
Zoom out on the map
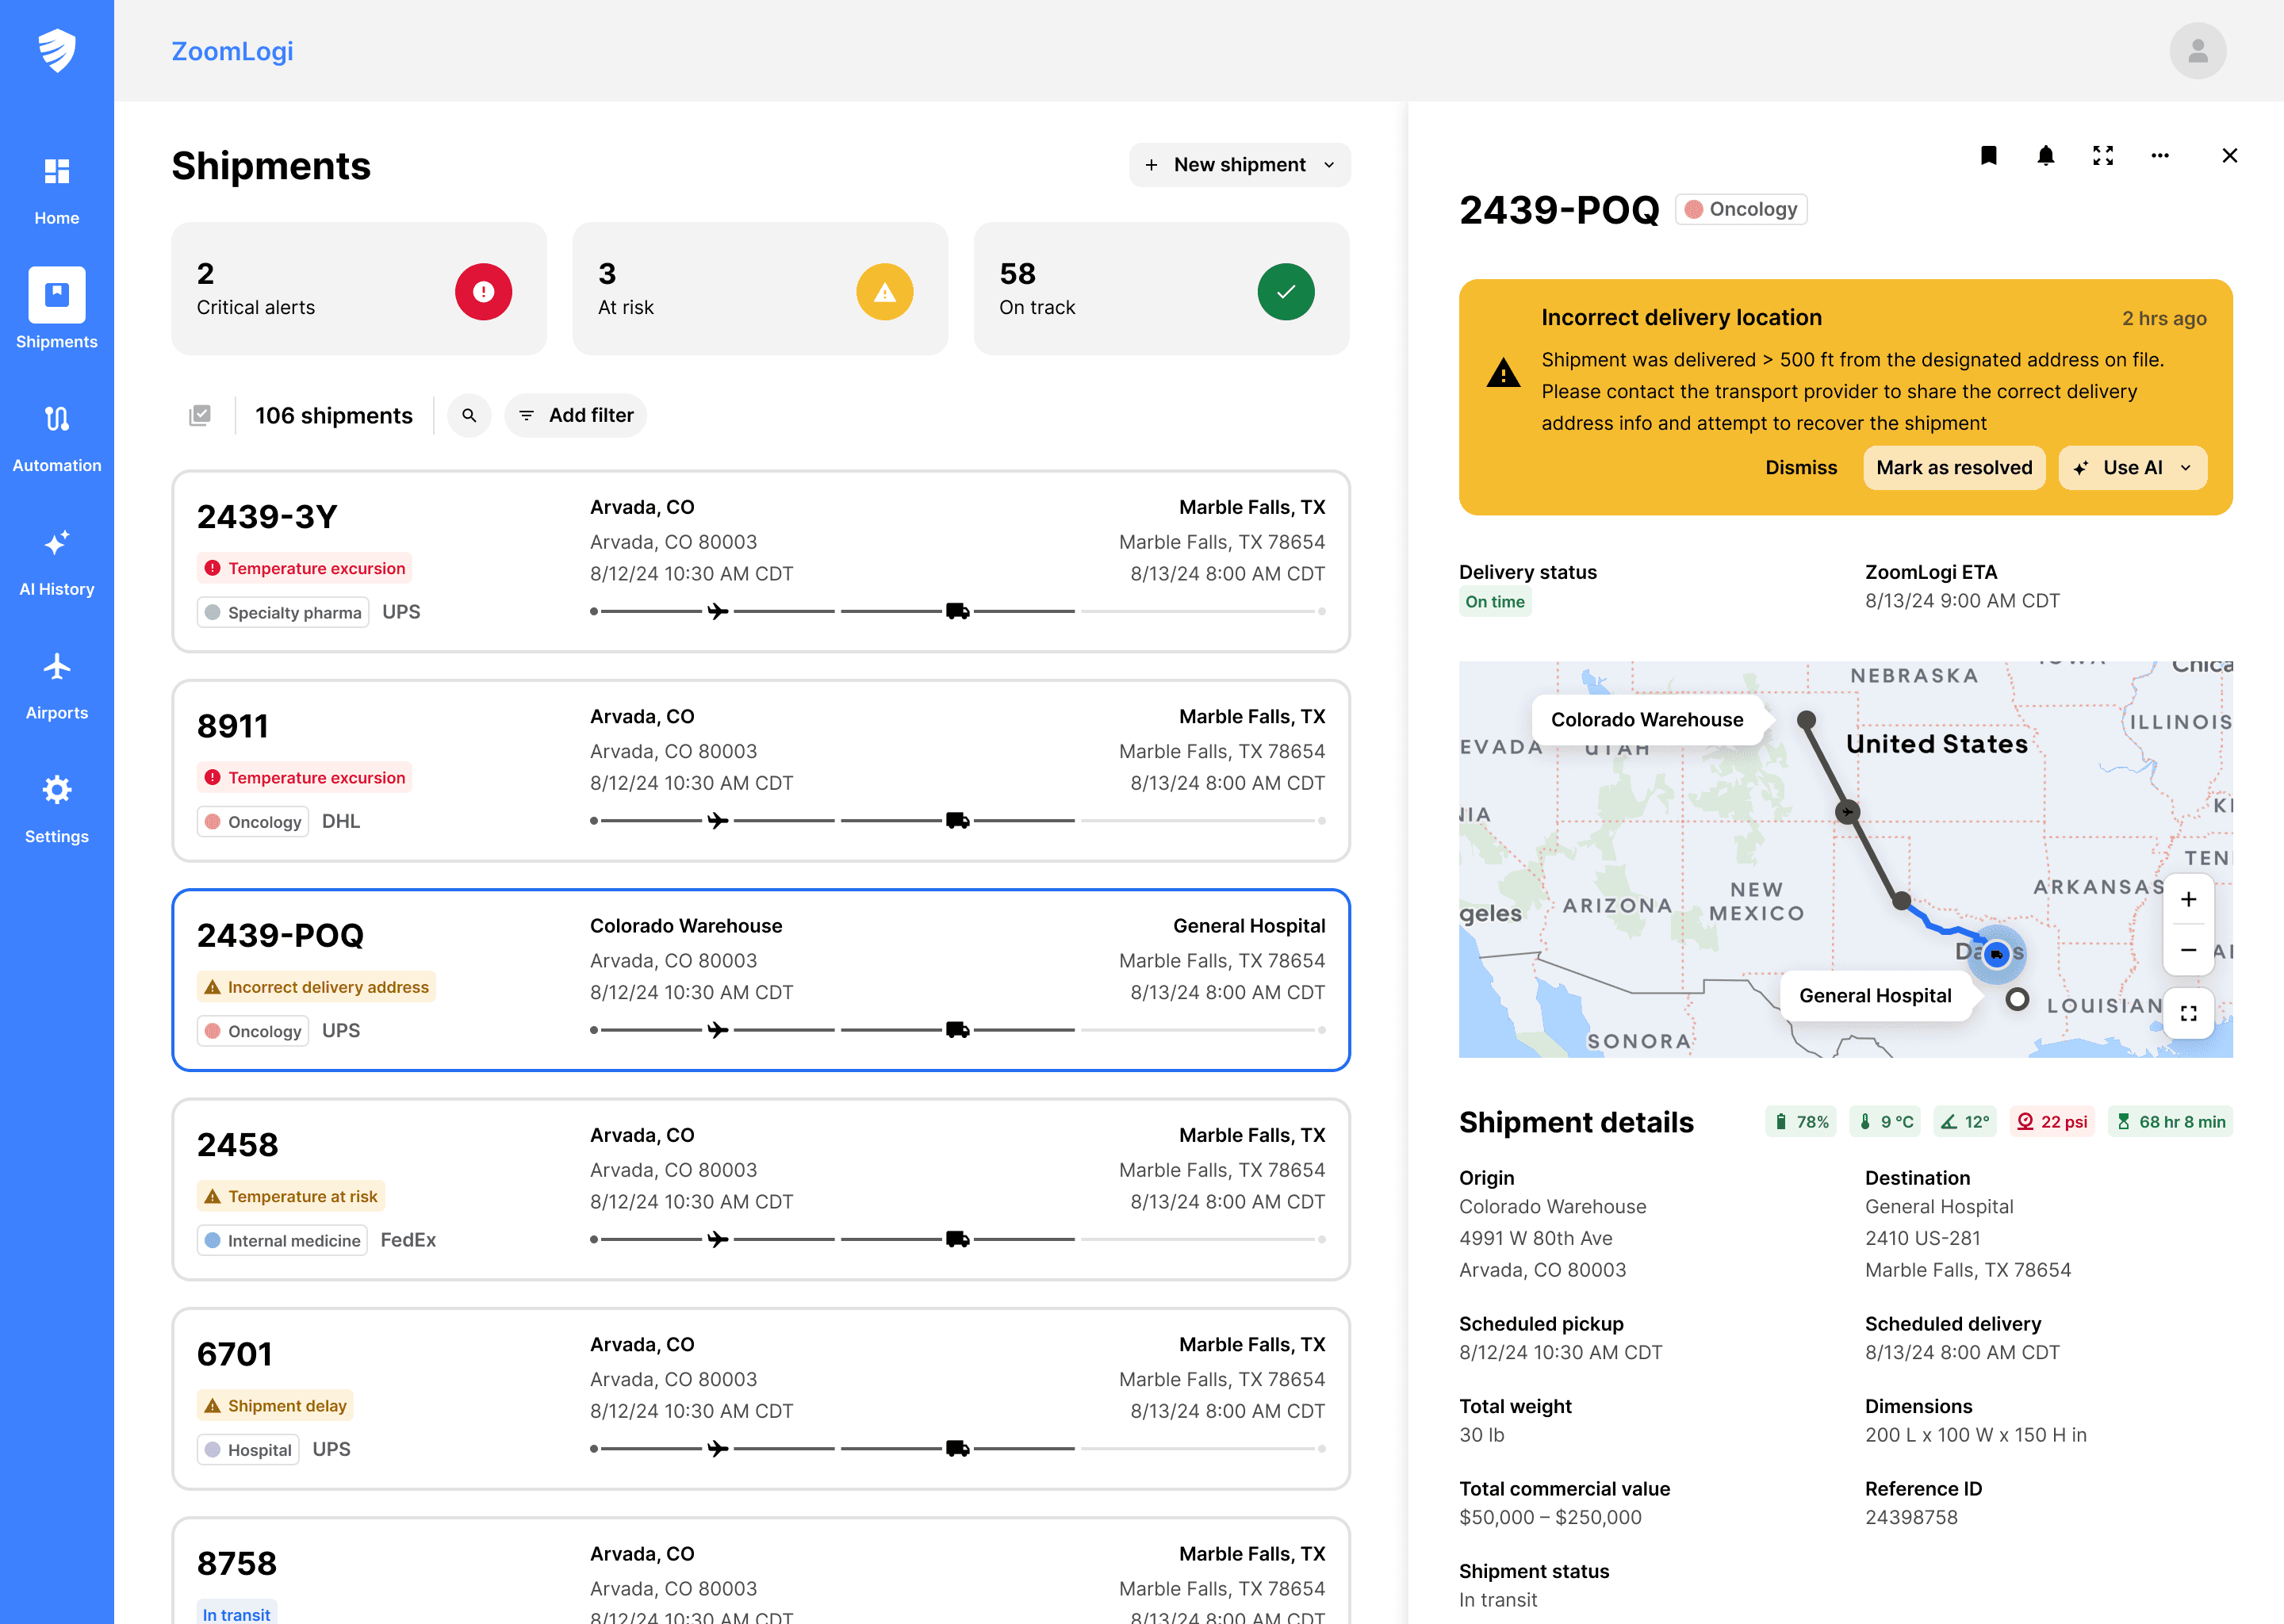(x=2188, y=949)
